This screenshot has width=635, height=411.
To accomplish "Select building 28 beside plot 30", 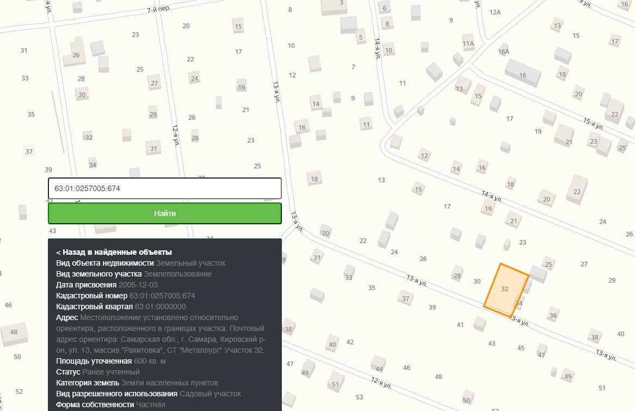I will tap(457, 275).
